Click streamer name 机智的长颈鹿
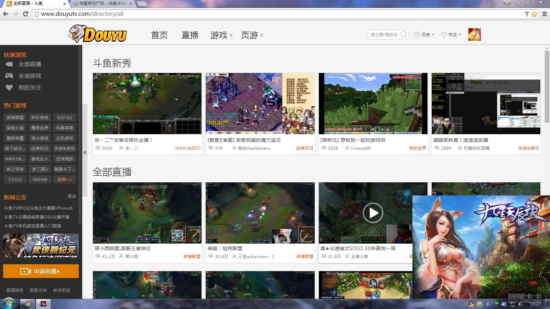The image size is (550, 309). (x=477, y=148)
